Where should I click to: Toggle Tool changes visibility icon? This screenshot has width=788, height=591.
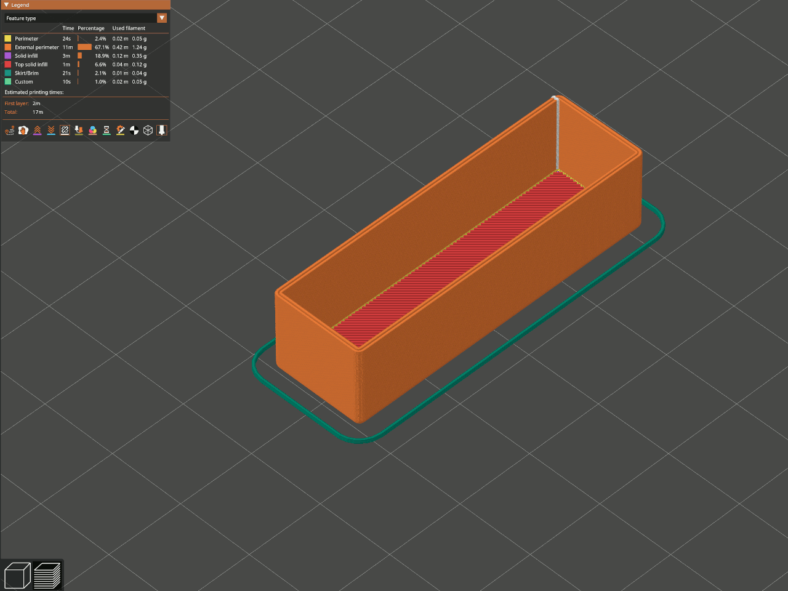[x=79, y=130]
